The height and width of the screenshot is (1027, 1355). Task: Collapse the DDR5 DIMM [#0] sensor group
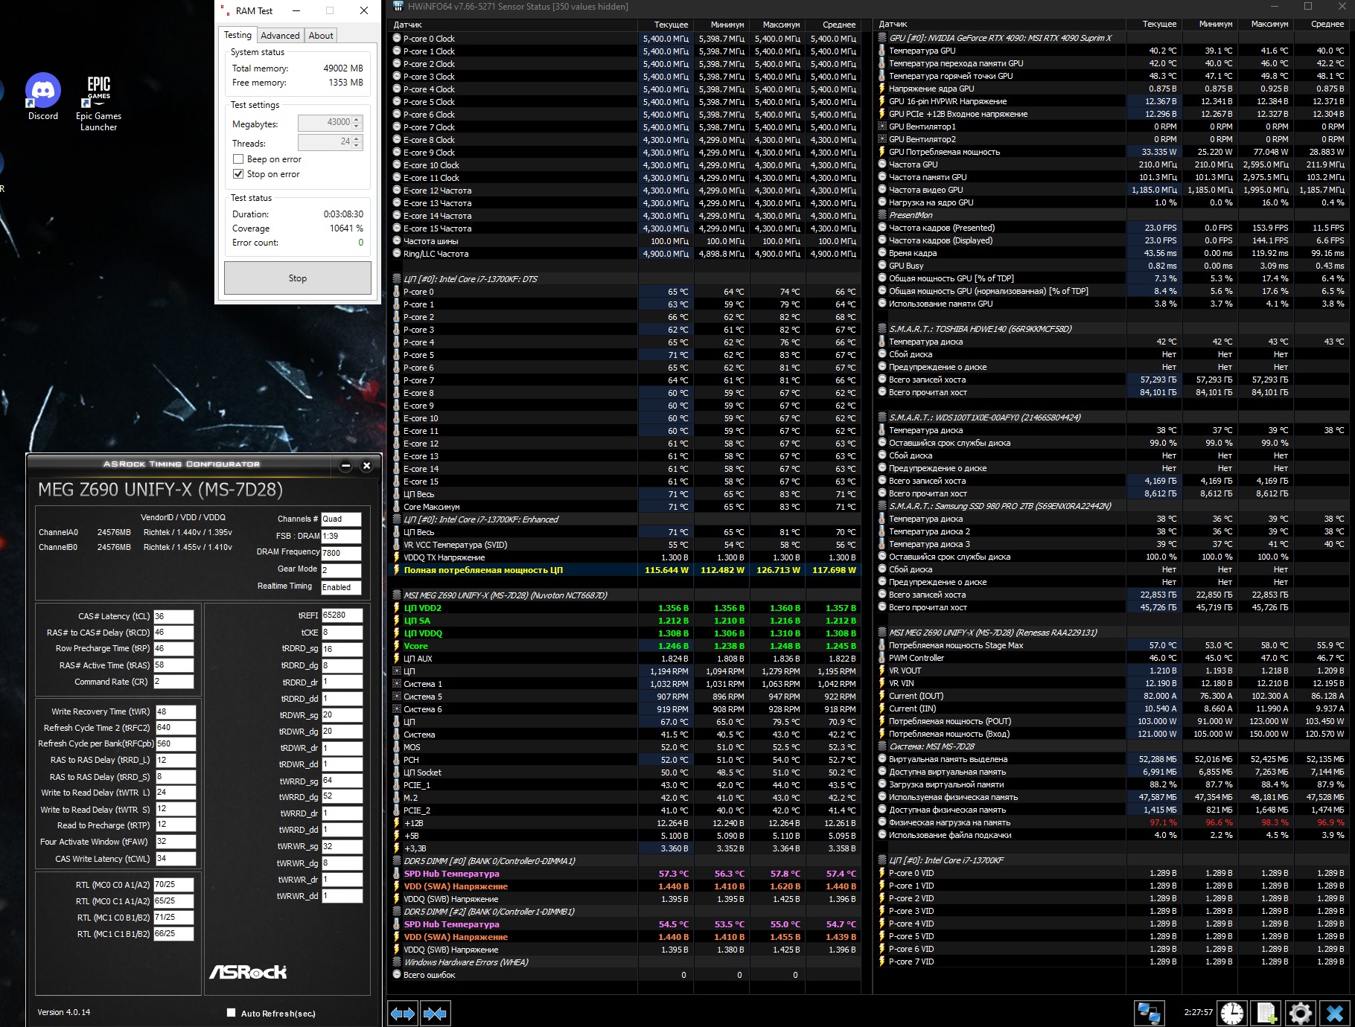(397, 861)
